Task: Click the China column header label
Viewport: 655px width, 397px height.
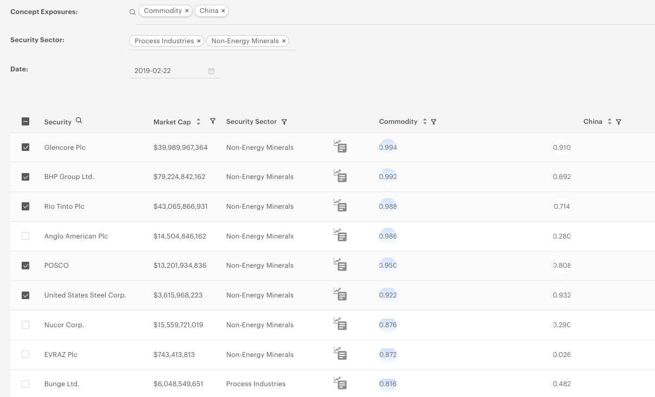Action: [x=593, y=122]
